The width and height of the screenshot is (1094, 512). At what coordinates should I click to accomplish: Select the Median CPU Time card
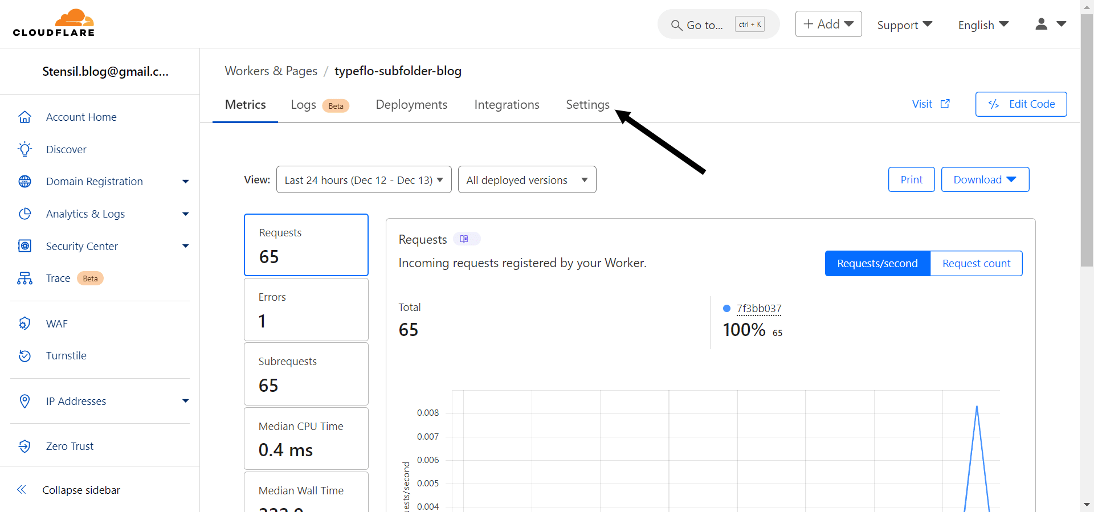click(x=306, y=439)
